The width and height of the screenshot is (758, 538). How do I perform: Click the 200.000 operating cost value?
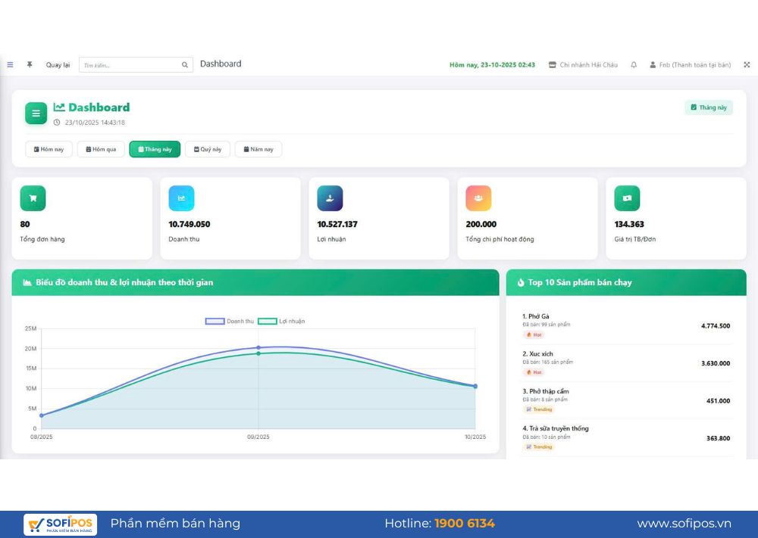481,225
